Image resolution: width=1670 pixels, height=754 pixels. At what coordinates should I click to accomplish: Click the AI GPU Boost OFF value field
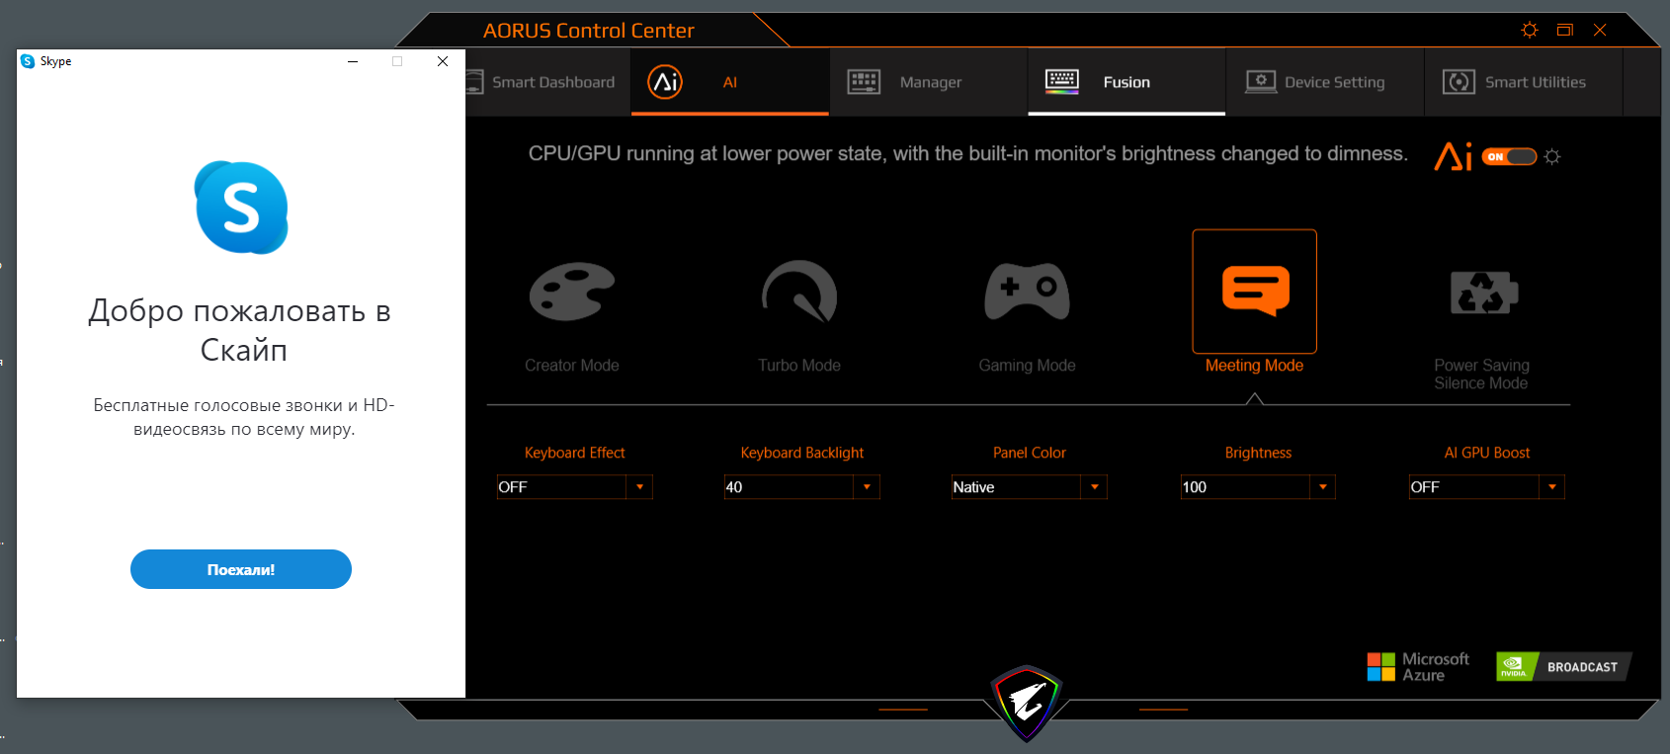1474,487
